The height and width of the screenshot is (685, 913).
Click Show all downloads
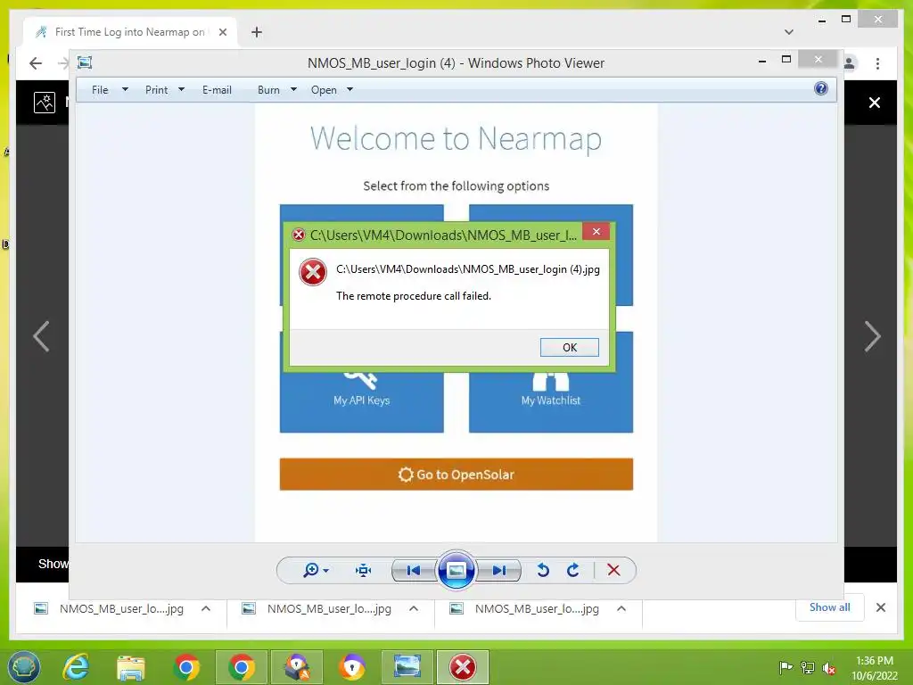coord(829,607)
